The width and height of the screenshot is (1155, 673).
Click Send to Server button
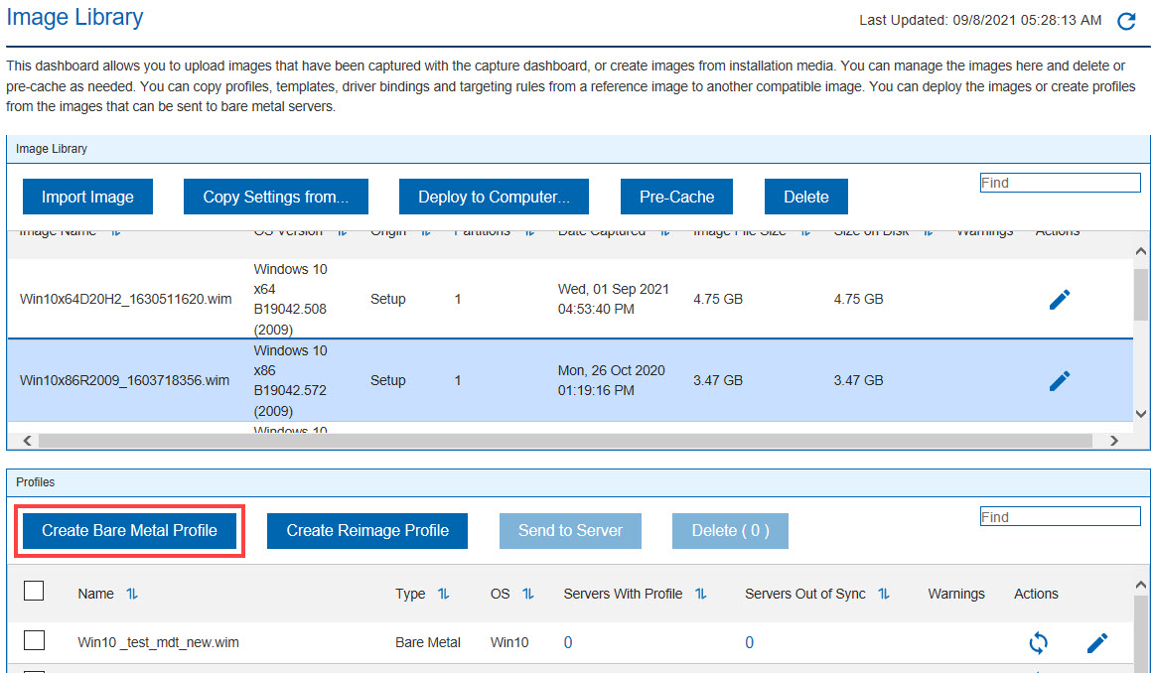pyautogui.click(x=570, y=531)
